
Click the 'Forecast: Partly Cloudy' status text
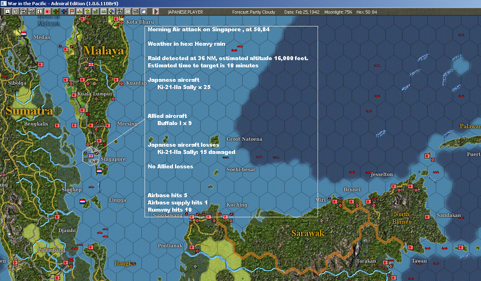(x=254, y=12)
